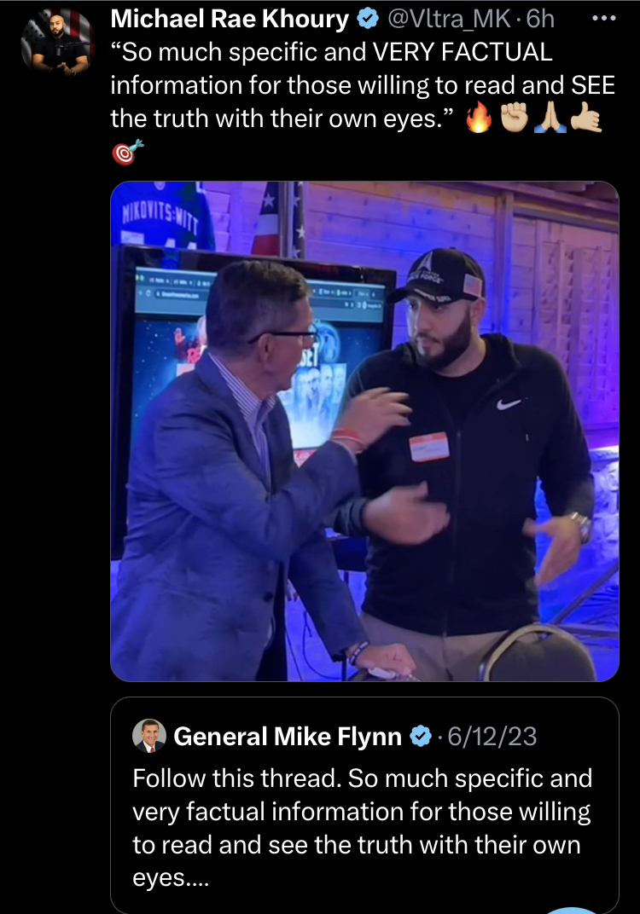Viewport: 640px width, 914px height.
Task: Open the Michael Rae Khoury display name
Action: [230, 20]
